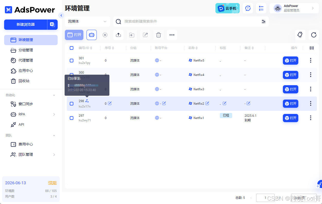Image resolution: width=322 pixels, height=204 pixels.
Task: Open the 流媒体 group dropdown
Action: point(88,22)
